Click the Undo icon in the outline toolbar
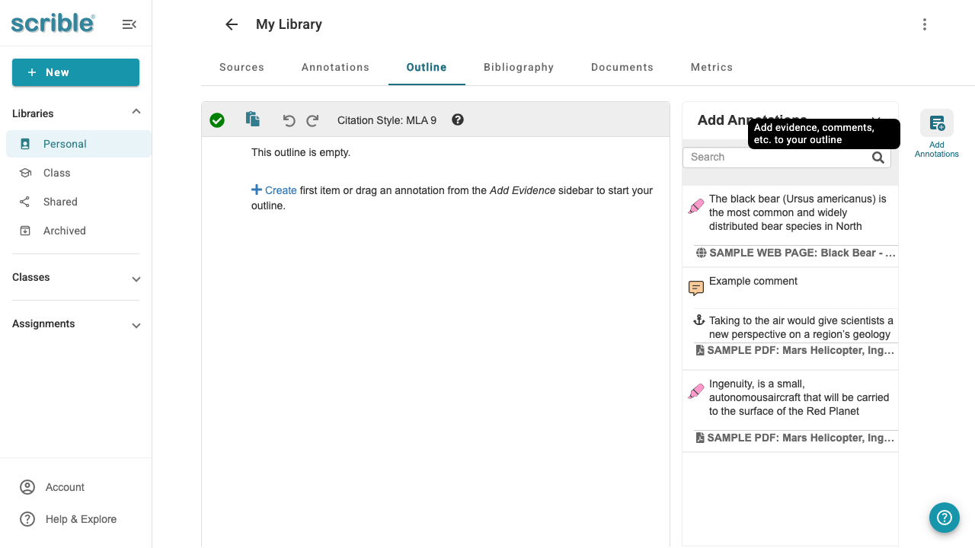975x548 pixels. pyautogui.click(x=289, y=119)
